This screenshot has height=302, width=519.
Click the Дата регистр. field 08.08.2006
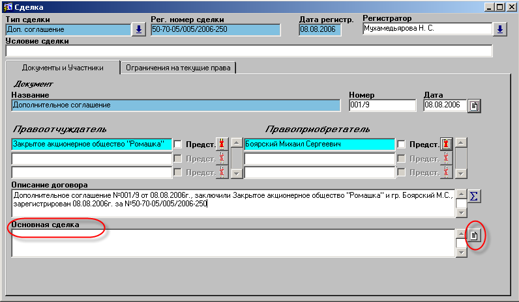pos(319,29)
